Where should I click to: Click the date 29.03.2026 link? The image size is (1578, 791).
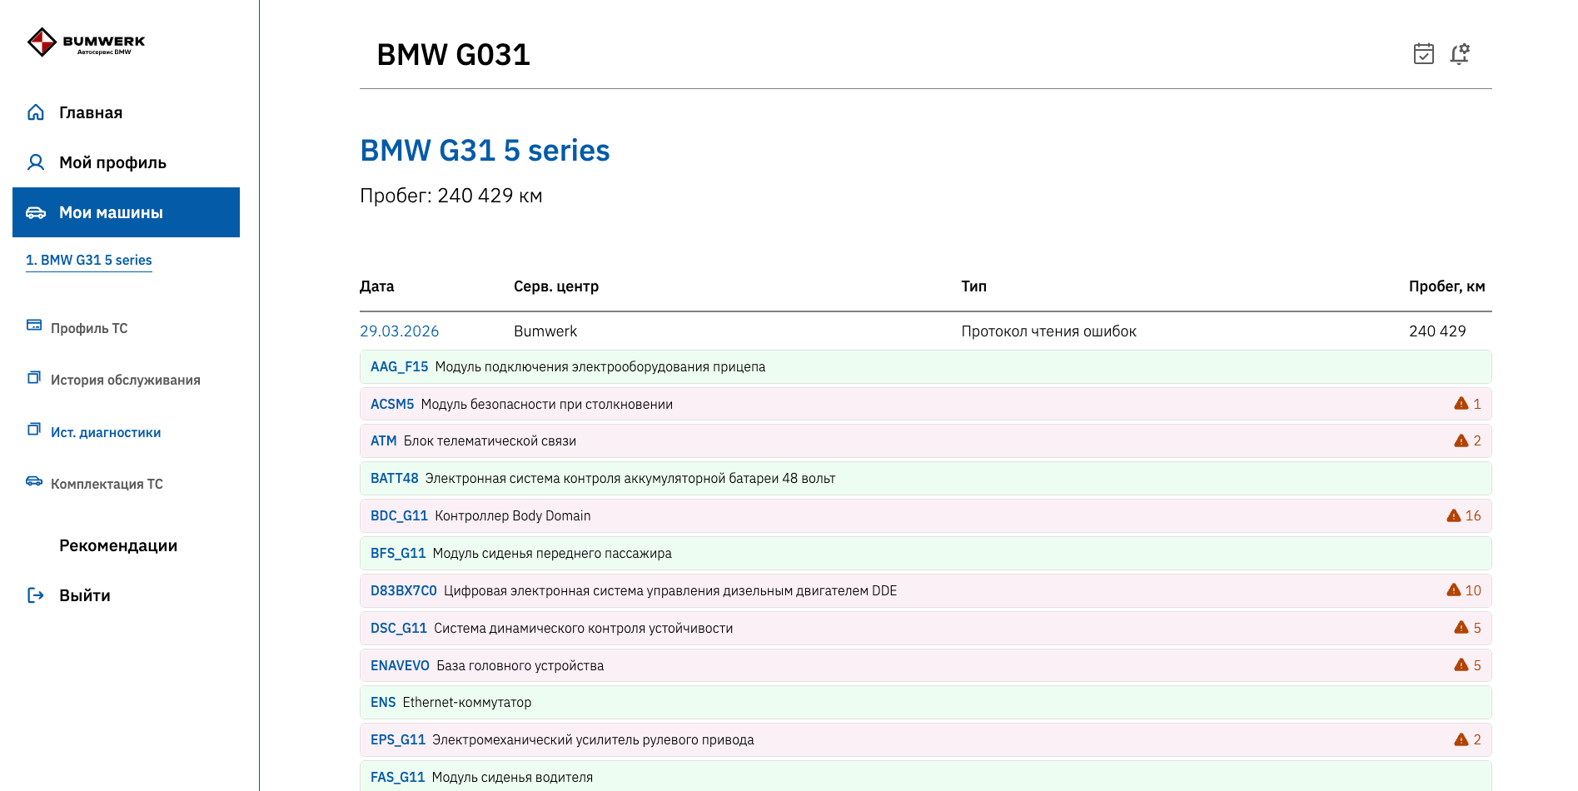click(x=399, y=331)
